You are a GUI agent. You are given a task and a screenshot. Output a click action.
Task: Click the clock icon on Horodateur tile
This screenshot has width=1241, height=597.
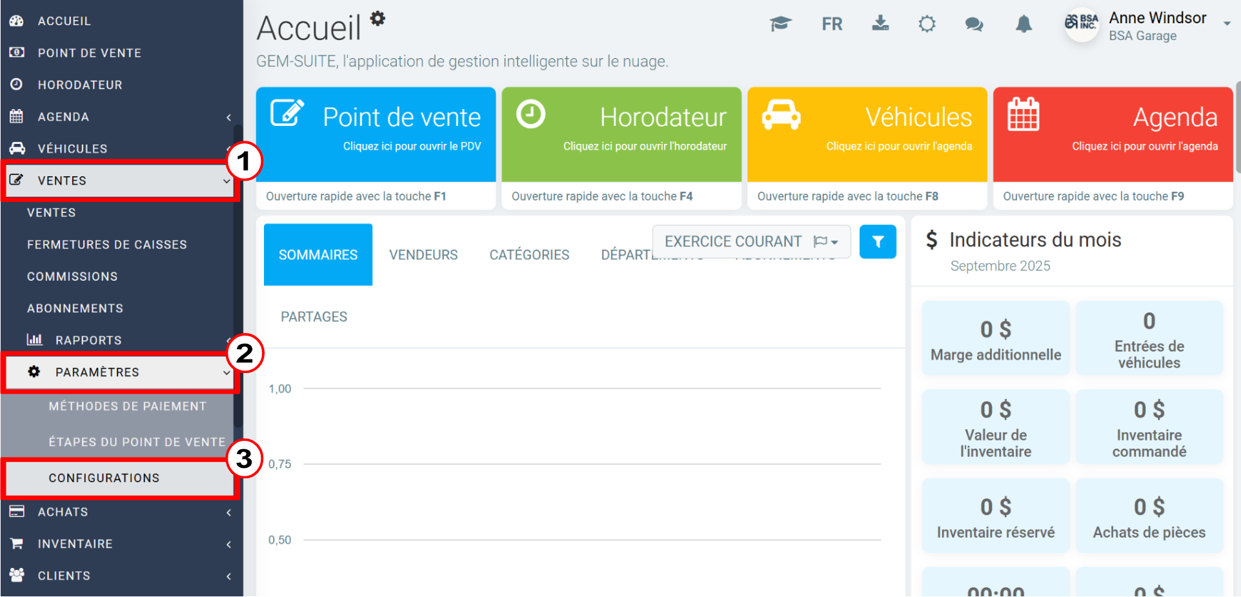531,114
